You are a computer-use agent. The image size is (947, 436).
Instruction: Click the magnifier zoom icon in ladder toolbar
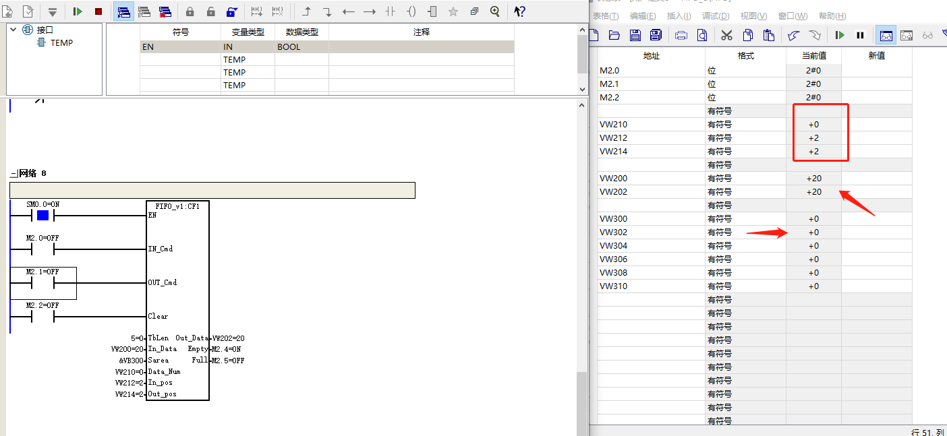tap(495, 11)
